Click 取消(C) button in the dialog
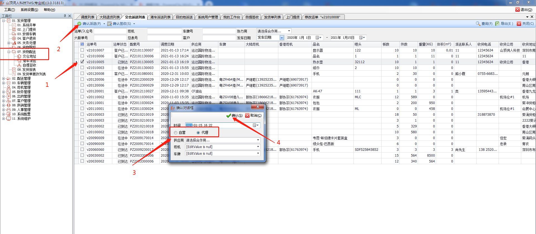Screen dimensions: 536x234 click(x=253, y=115)
